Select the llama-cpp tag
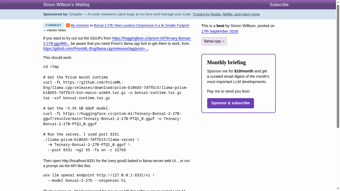This screenshot has width=340, height=191. click(x=214, y=41)
